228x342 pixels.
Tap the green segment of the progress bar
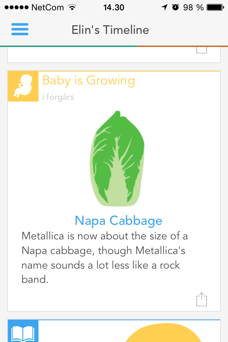[x=68, y=46]
